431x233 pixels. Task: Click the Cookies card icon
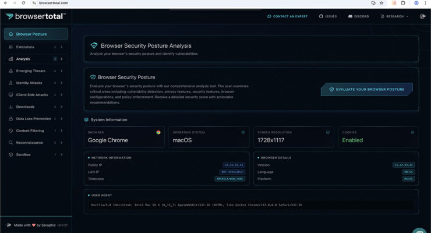click(x=412, y=132)
